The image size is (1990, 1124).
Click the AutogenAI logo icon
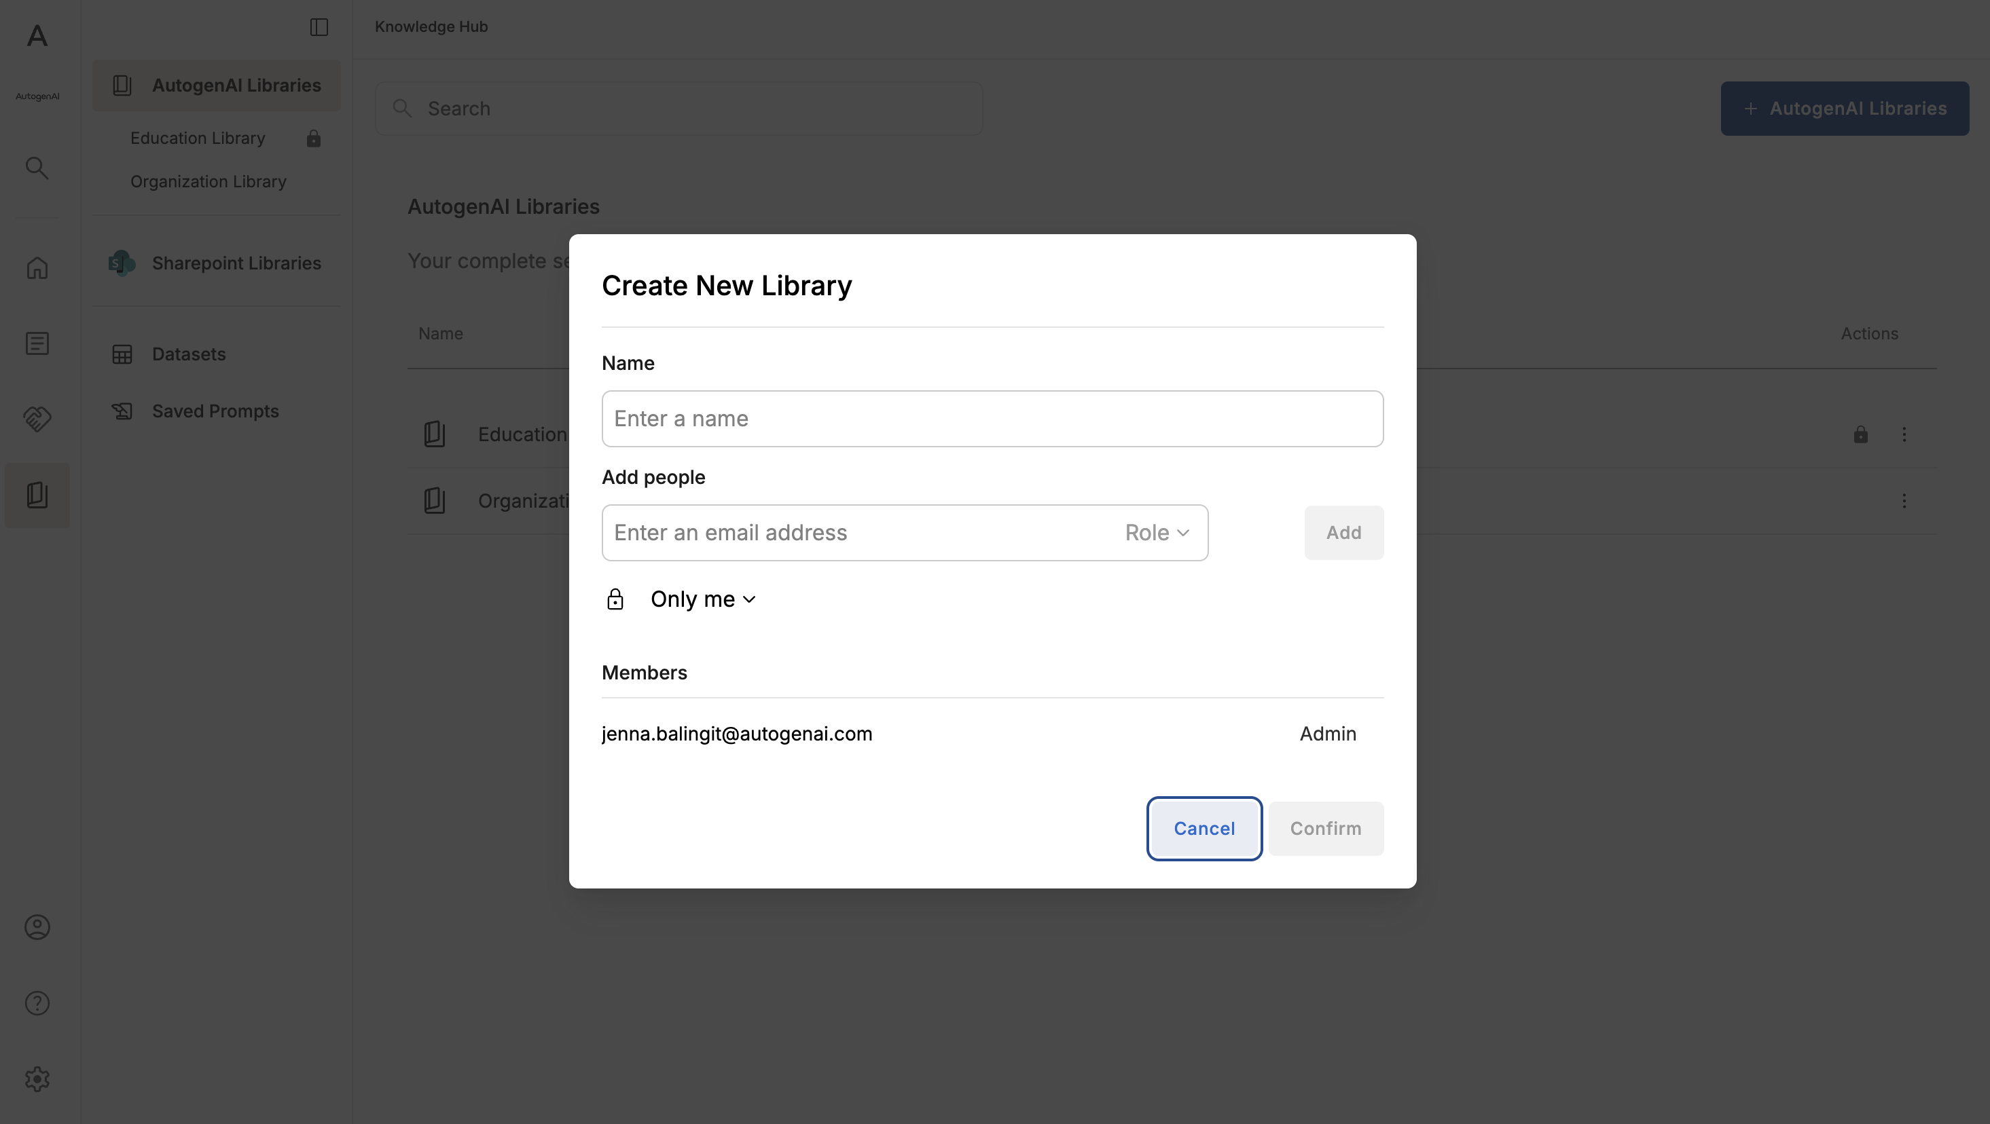[x=37, y=36]
